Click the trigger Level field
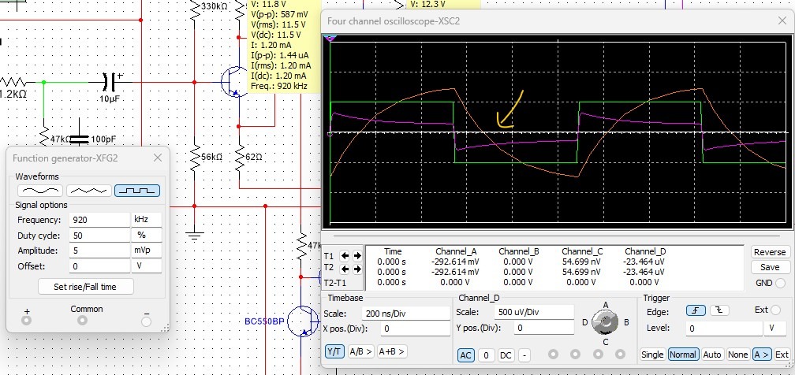 pos(724,329)
